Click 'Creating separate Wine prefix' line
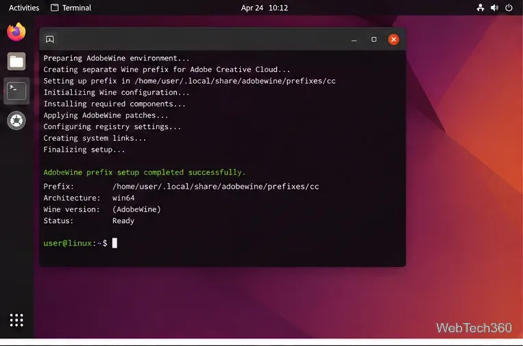This screenshot has height=346, width=523. (x=167, y=69)
